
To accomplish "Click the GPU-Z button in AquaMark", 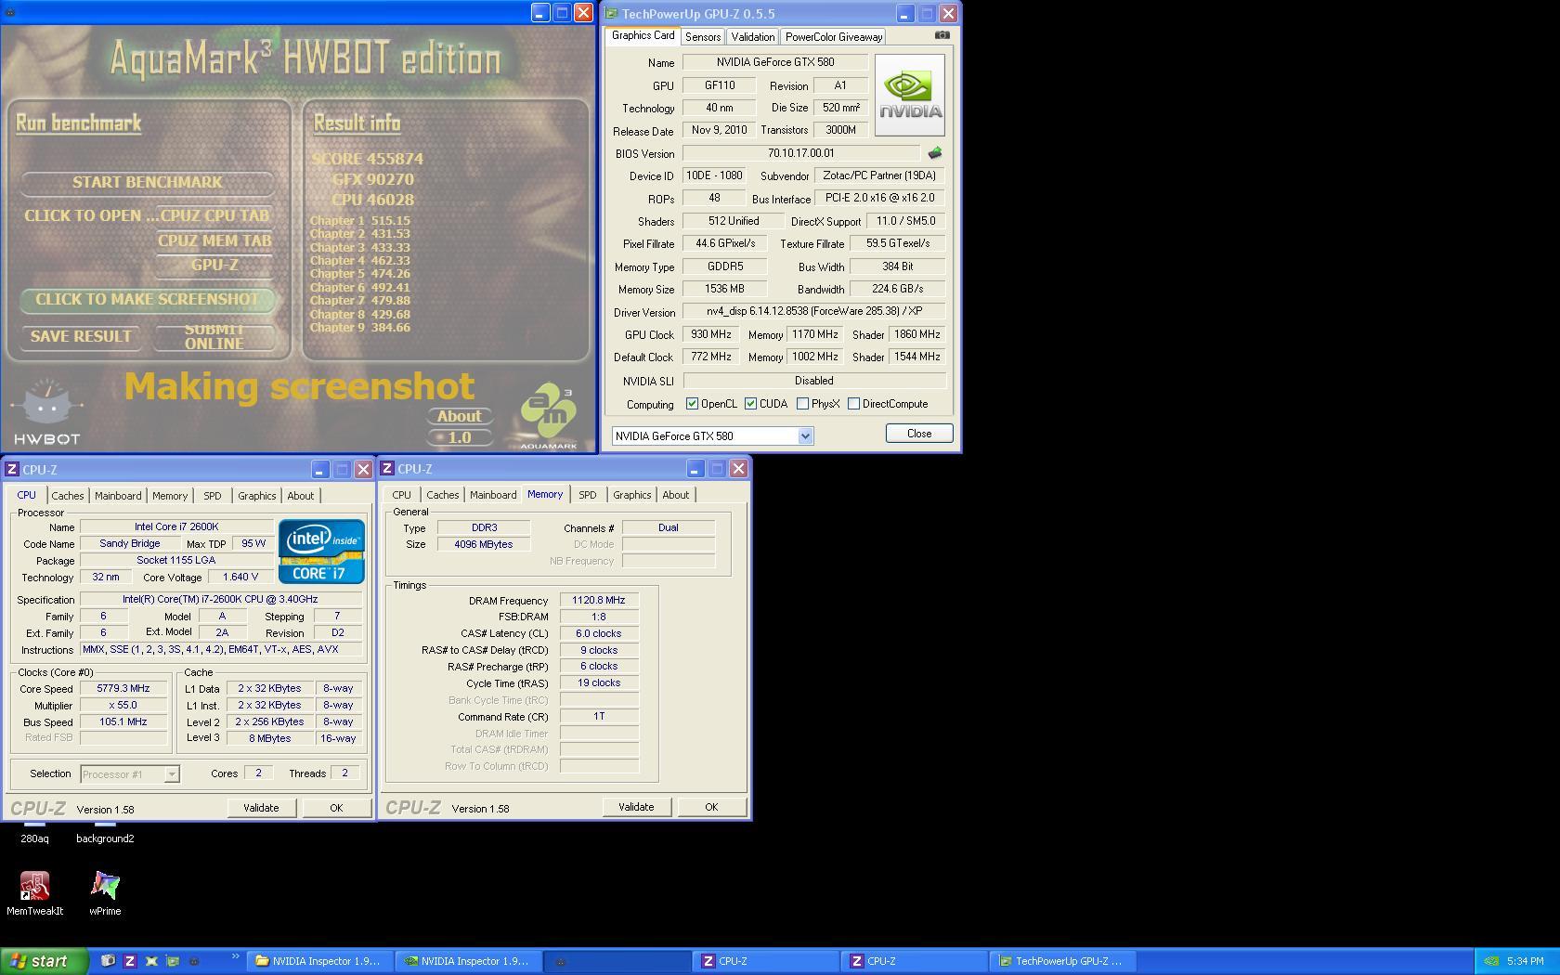I will [214, 265].
